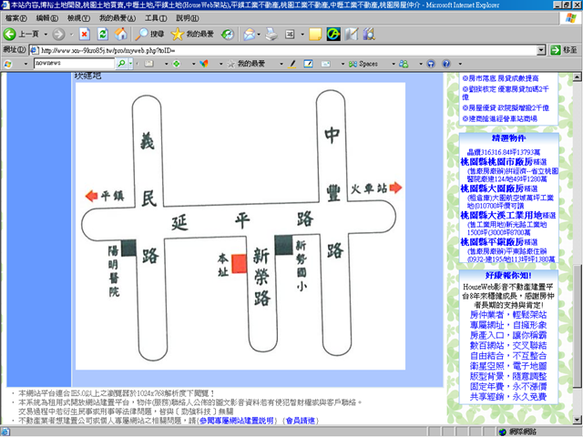
Task: Click the location map image
Action: (x=240, y=227)
